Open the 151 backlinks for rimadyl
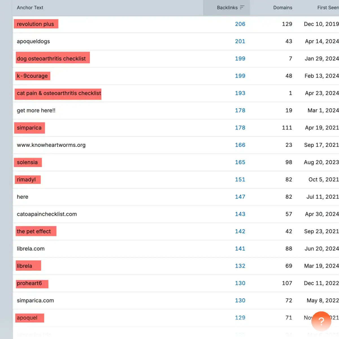The image size is (339, 339). click(x=240, y=180)
